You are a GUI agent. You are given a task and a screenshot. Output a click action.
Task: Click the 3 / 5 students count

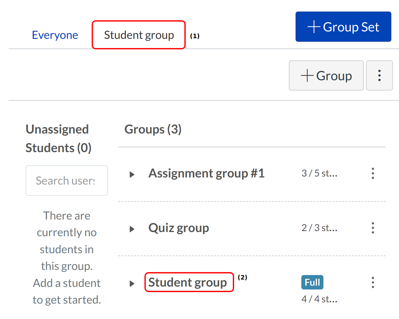319,173
